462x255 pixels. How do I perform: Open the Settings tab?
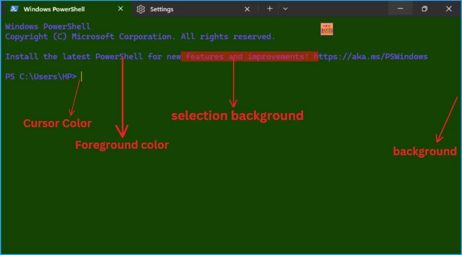[194, 9]
